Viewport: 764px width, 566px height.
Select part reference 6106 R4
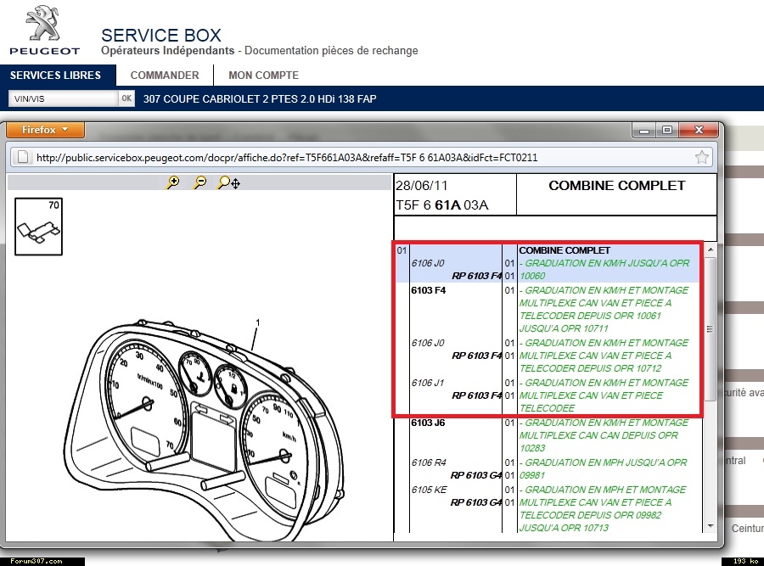[429, 462]
